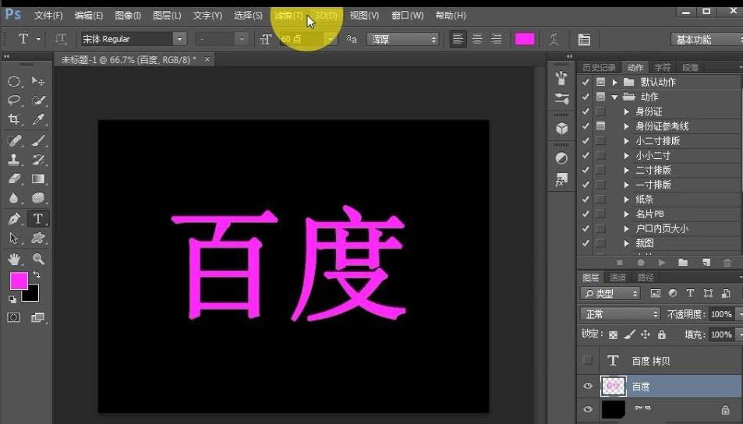The height and width of the screenshot is (424, 743).
Task: Toggle lock image pixels brush icon
Action: pyautogui.click(x=629, y=334)
